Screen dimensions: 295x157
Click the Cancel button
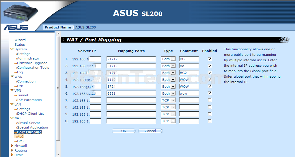click(150, 131)
